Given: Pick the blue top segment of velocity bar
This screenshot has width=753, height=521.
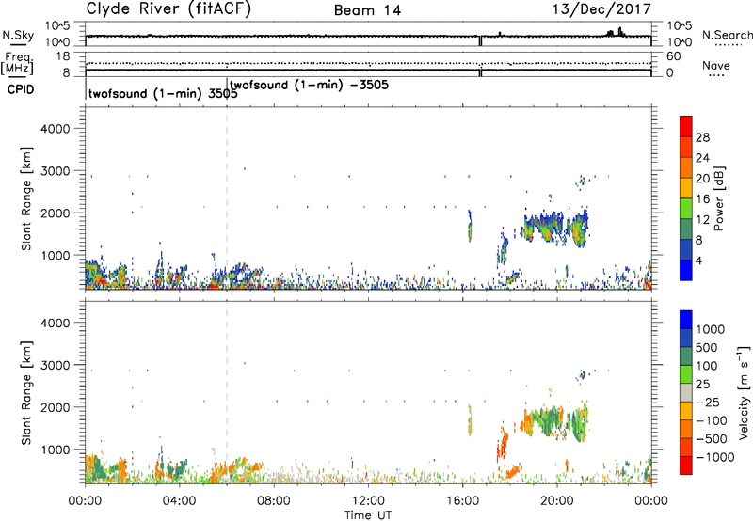Looking at the screenshot, I should point(686,320).
